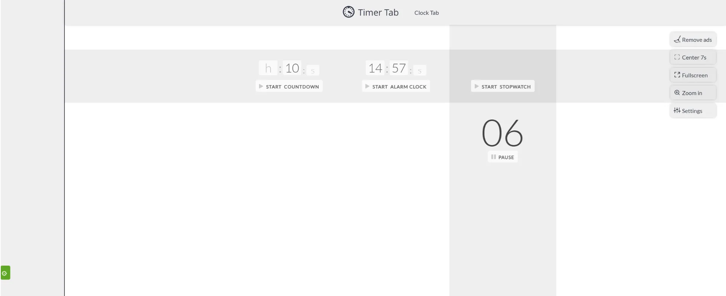Pause the running stopwatch
726x296 pixels.
503,157
